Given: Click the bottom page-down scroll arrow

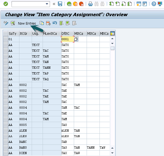Looking at the screenshot, I should (112, 153).
